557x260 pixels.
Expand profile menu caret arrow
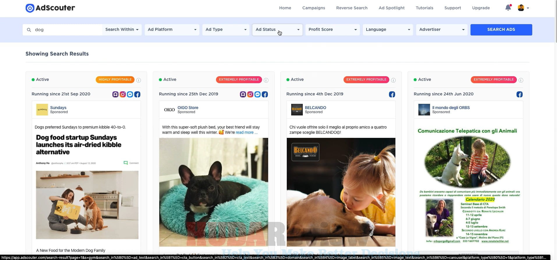528,8
